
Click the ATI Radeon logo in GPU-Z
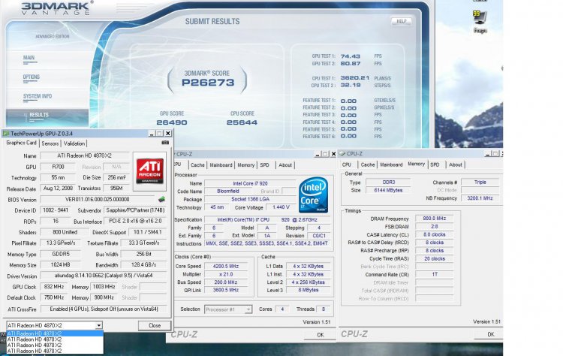149,171
